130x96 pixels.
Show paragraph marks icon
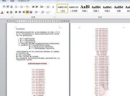(53, 7)
